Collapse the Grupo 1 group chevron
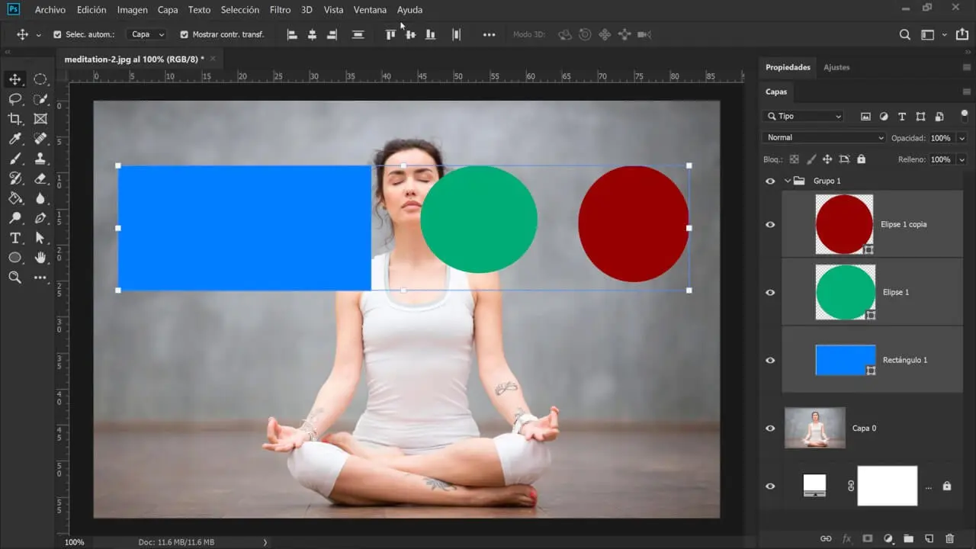The width and height of the screenshot is (976, 549). (x=787, y=181)
